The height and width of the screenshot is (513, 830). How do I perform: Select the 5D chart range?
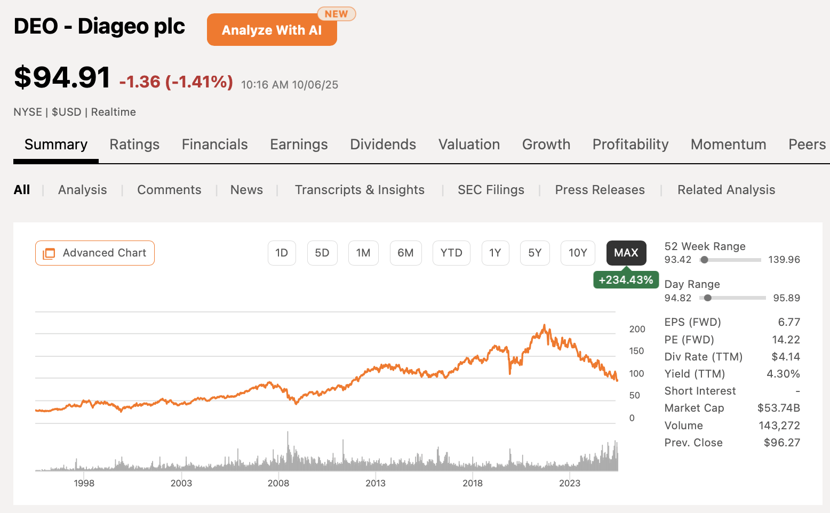[322, 253]
